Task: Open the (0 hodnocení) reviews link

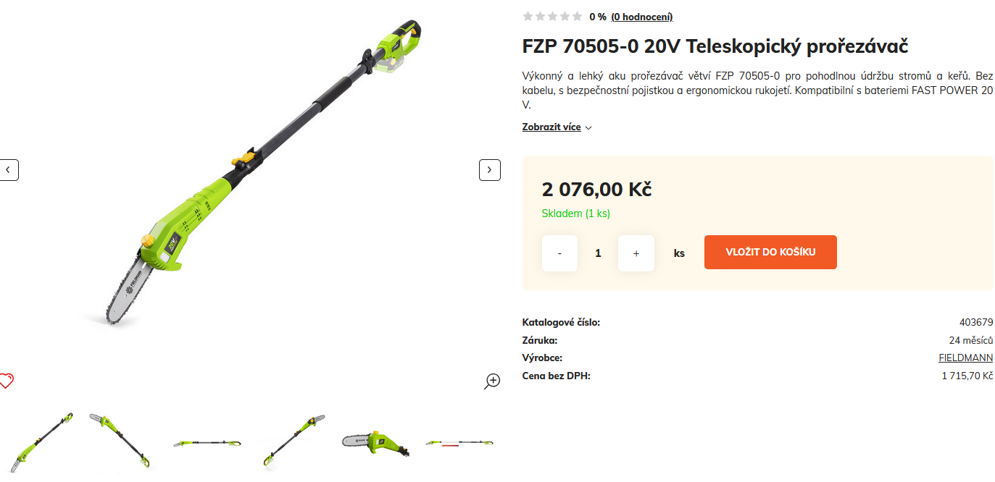Action: click(642, 17)
